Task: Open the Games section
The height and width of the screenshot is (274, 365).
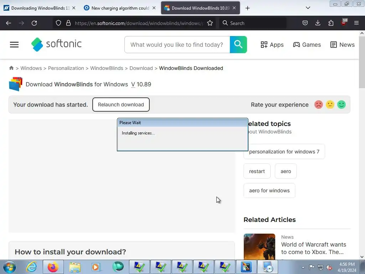Action: [x=307, y=45]
